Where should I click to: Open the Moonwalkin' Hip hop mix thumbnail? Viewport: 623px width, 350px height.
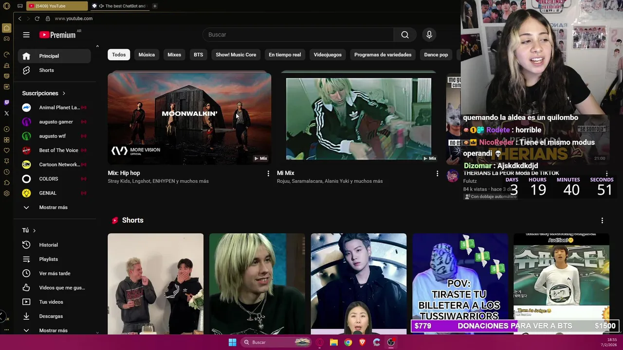189,118
